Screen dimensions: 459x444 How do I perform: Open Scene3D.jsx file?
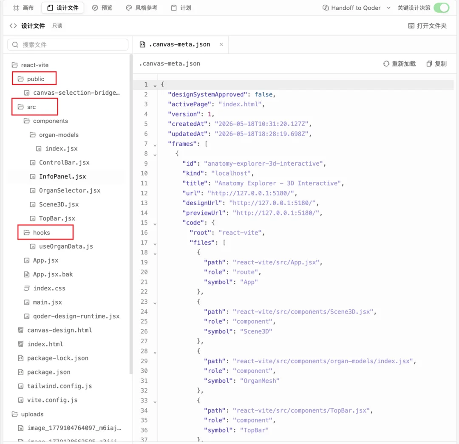tap(54, 205)
